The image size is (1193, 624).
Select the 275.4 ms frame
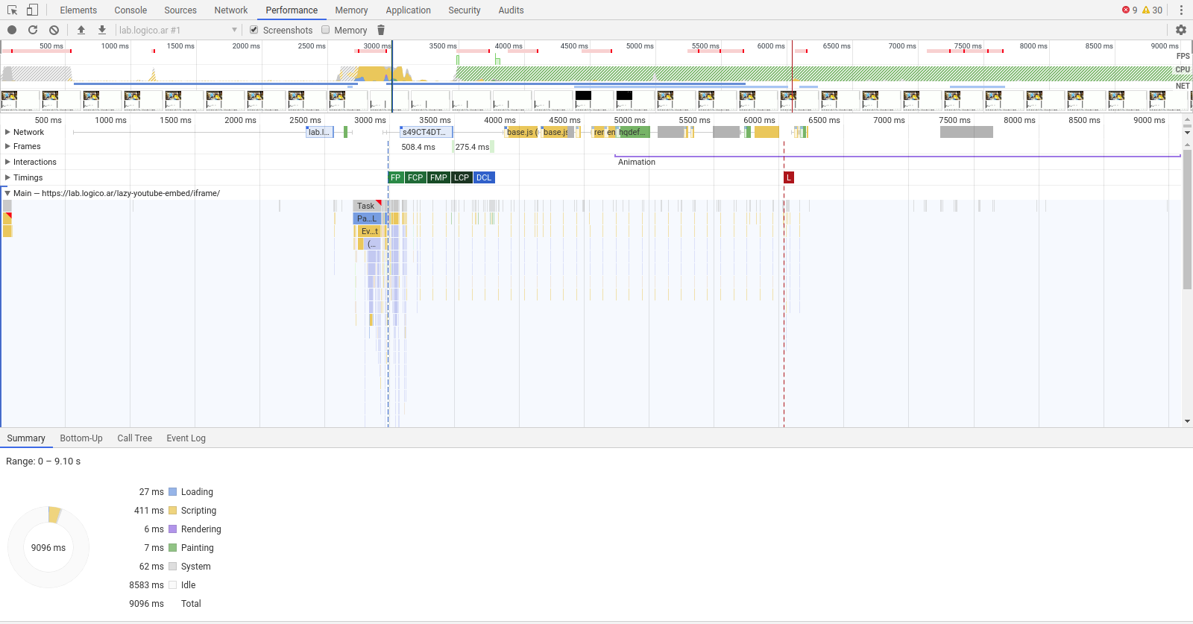coord(473,147)
